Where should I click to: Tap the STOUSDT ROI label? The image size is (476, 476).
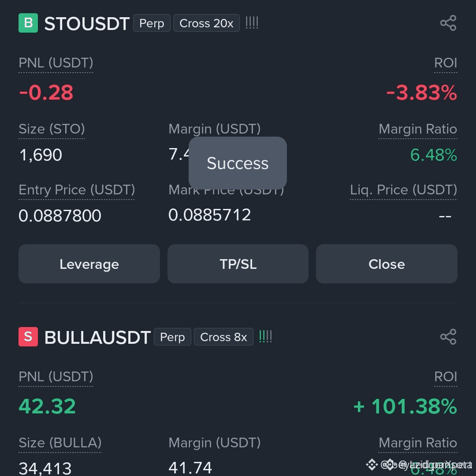pos(445,63)
